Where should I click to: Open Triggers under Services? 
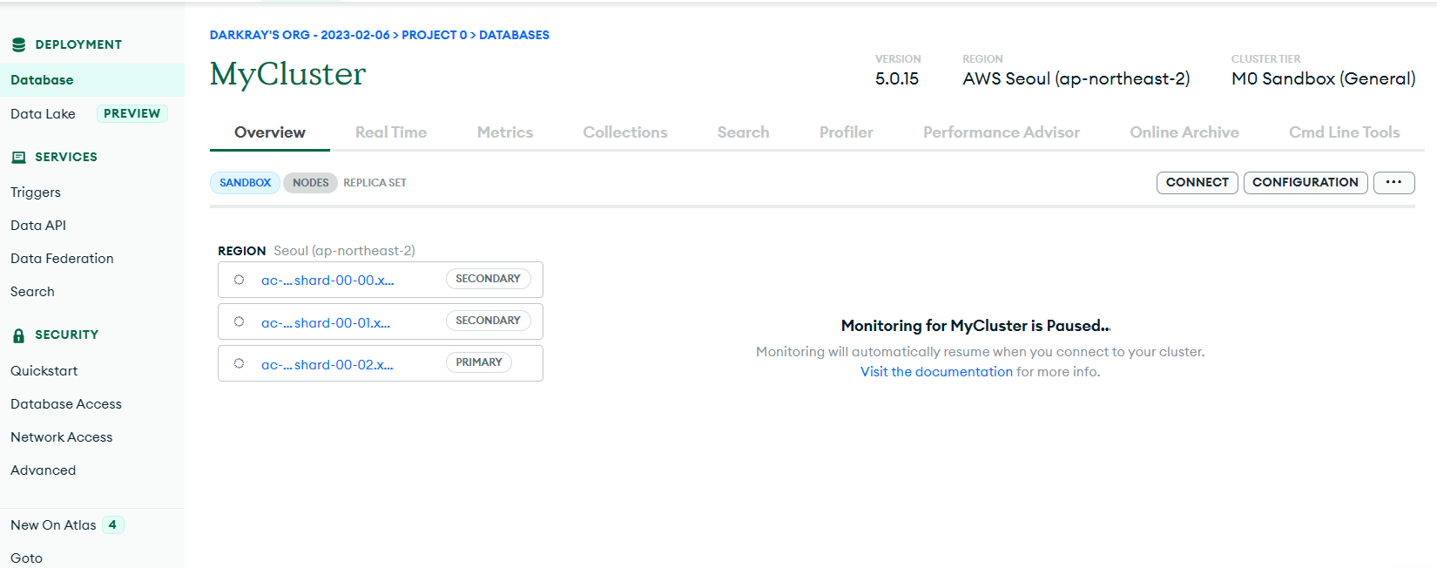pos(36,193)
